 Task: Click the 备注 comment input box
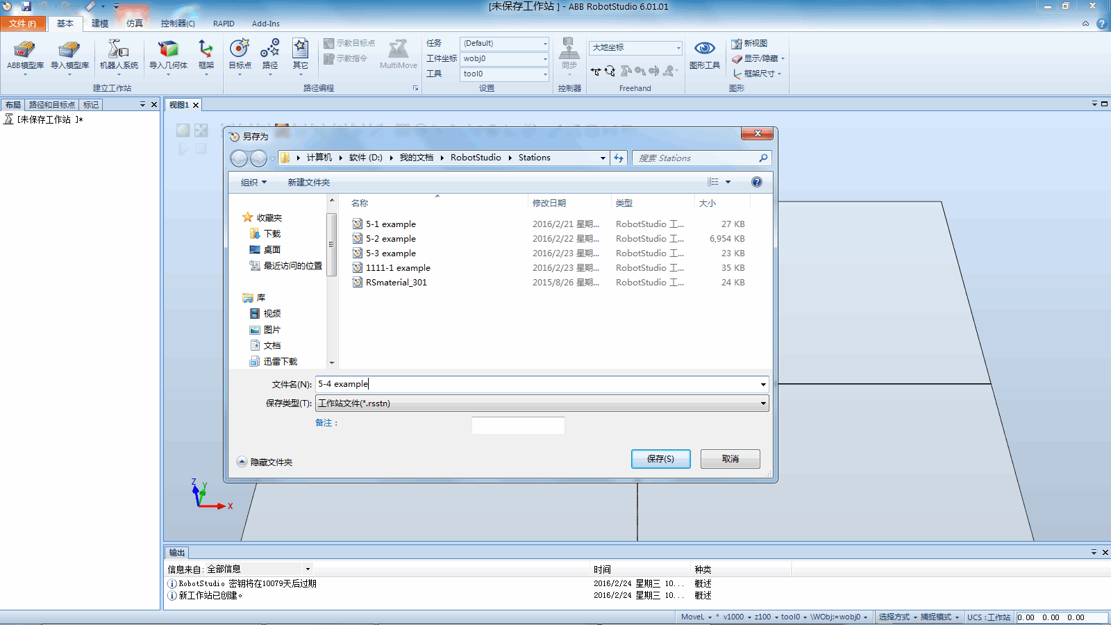(x=518, y=426)
